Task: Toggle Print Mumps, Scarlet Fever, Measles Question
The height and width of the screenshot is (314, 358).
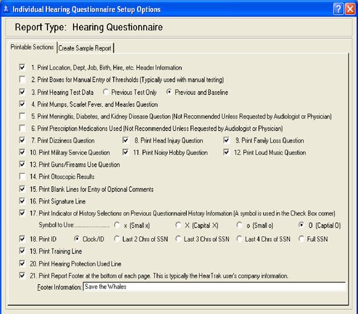Action: click(x=22, y=104)
